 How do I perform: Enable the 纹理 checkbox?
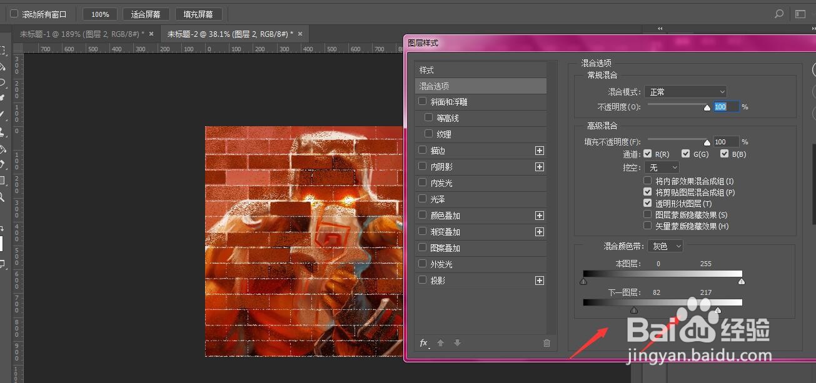click(428, 134)
